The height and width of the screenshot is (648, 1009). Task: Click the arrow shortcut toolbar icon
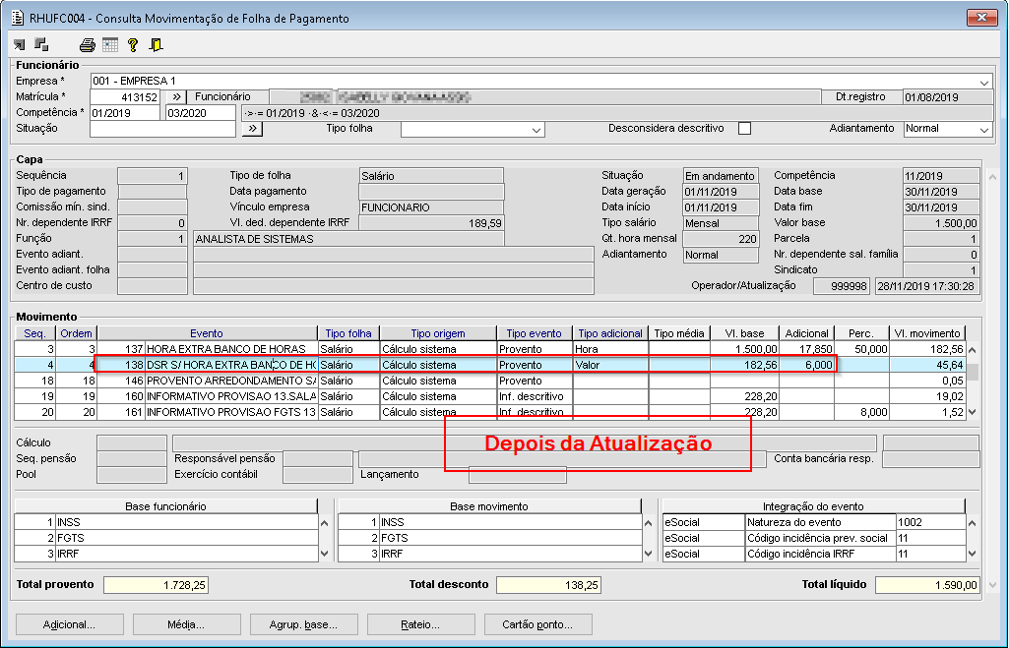20,45
